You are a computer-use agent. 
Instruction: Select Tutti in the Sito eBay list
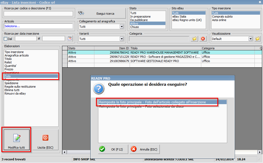point(189,13)
